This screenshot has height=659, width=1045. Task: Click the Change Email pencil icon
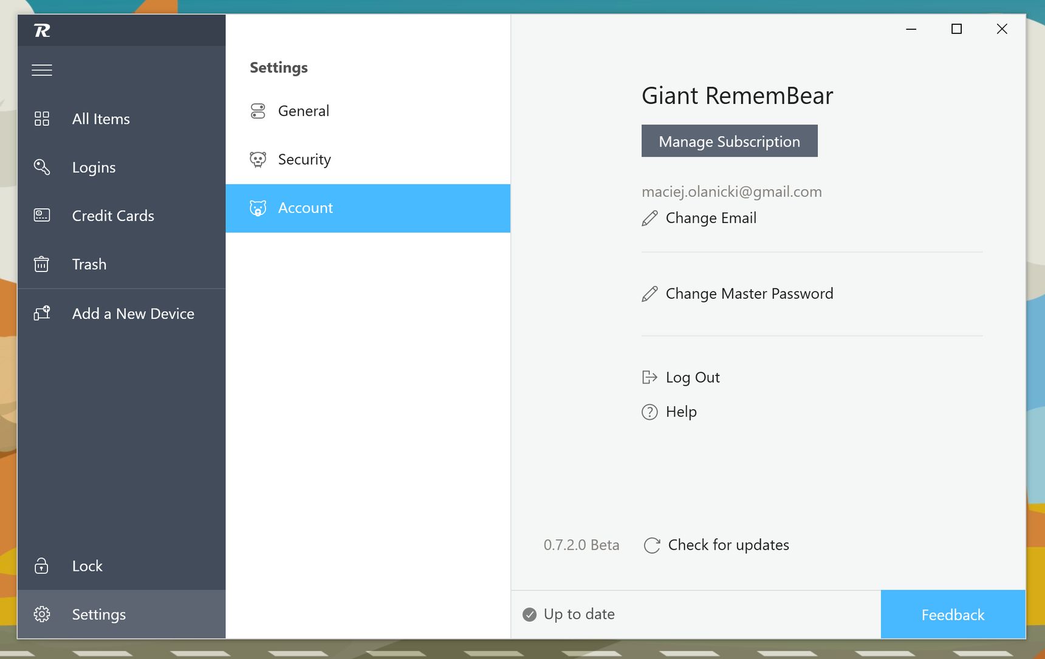649,218
